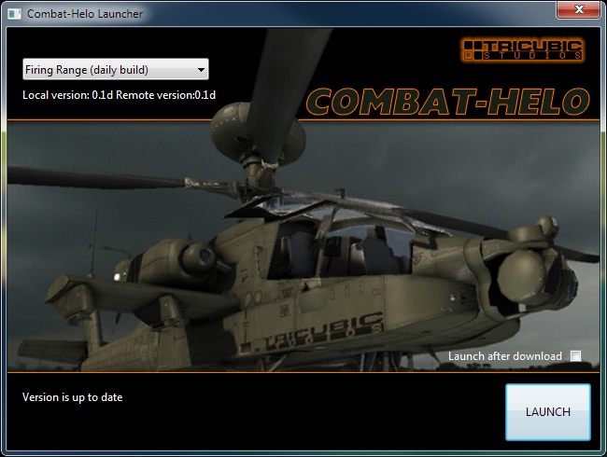This screenshot has width=607, height=457.
Task: Click the 'Launch after download' label
Action: pos(505,356)
